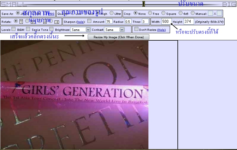Image resolution: width=237 pixels, height=150 pixels.
Task: Select GIF as the save format
Action: click(33, 13)
